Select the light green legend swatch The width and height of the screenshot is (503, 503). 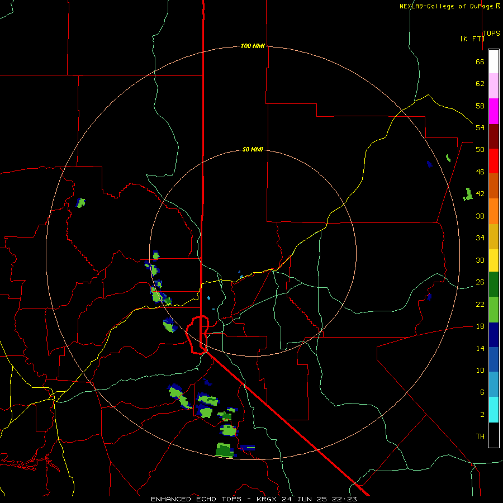tap(493, 310)
